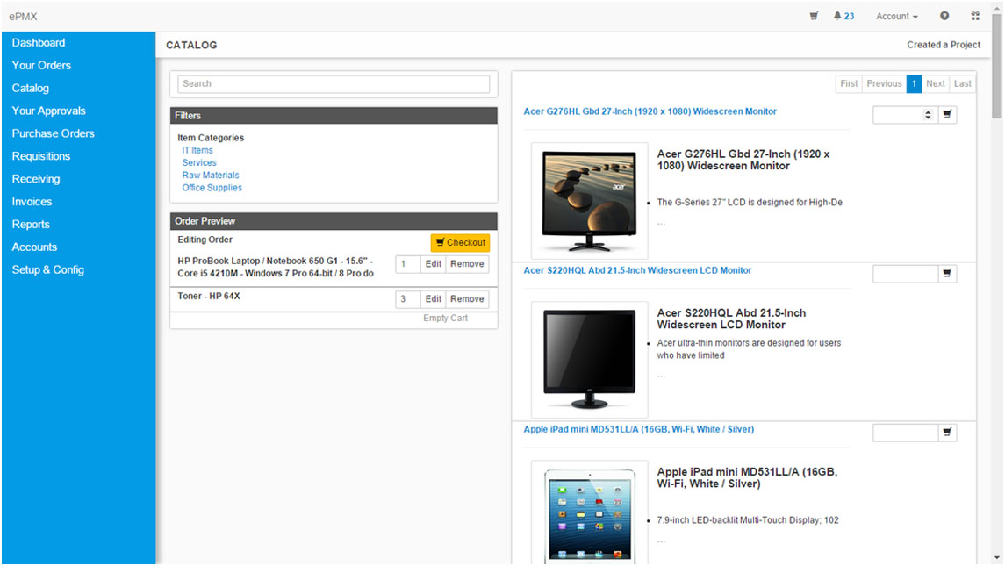Viewport: 1005px width, 566px height.
Task: Go to Last page of results
Action: point(962,84)
